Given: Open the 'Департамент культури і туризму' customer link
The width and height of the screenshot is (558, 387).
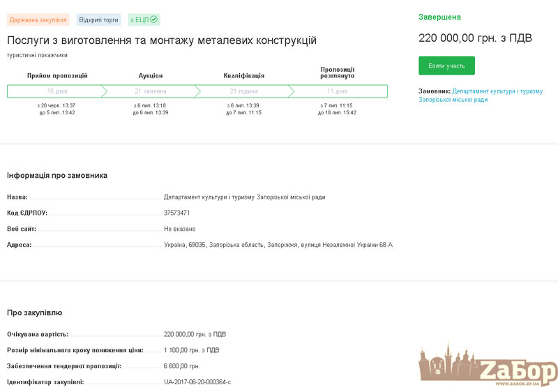Looking at the screenshot, I should point(481,96).
